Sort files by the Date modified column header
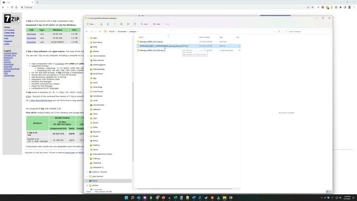357x201 pixels. [x=205, y=37]
